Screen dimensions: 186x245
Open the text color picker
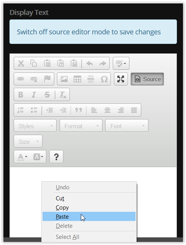(x=23, y=157)
